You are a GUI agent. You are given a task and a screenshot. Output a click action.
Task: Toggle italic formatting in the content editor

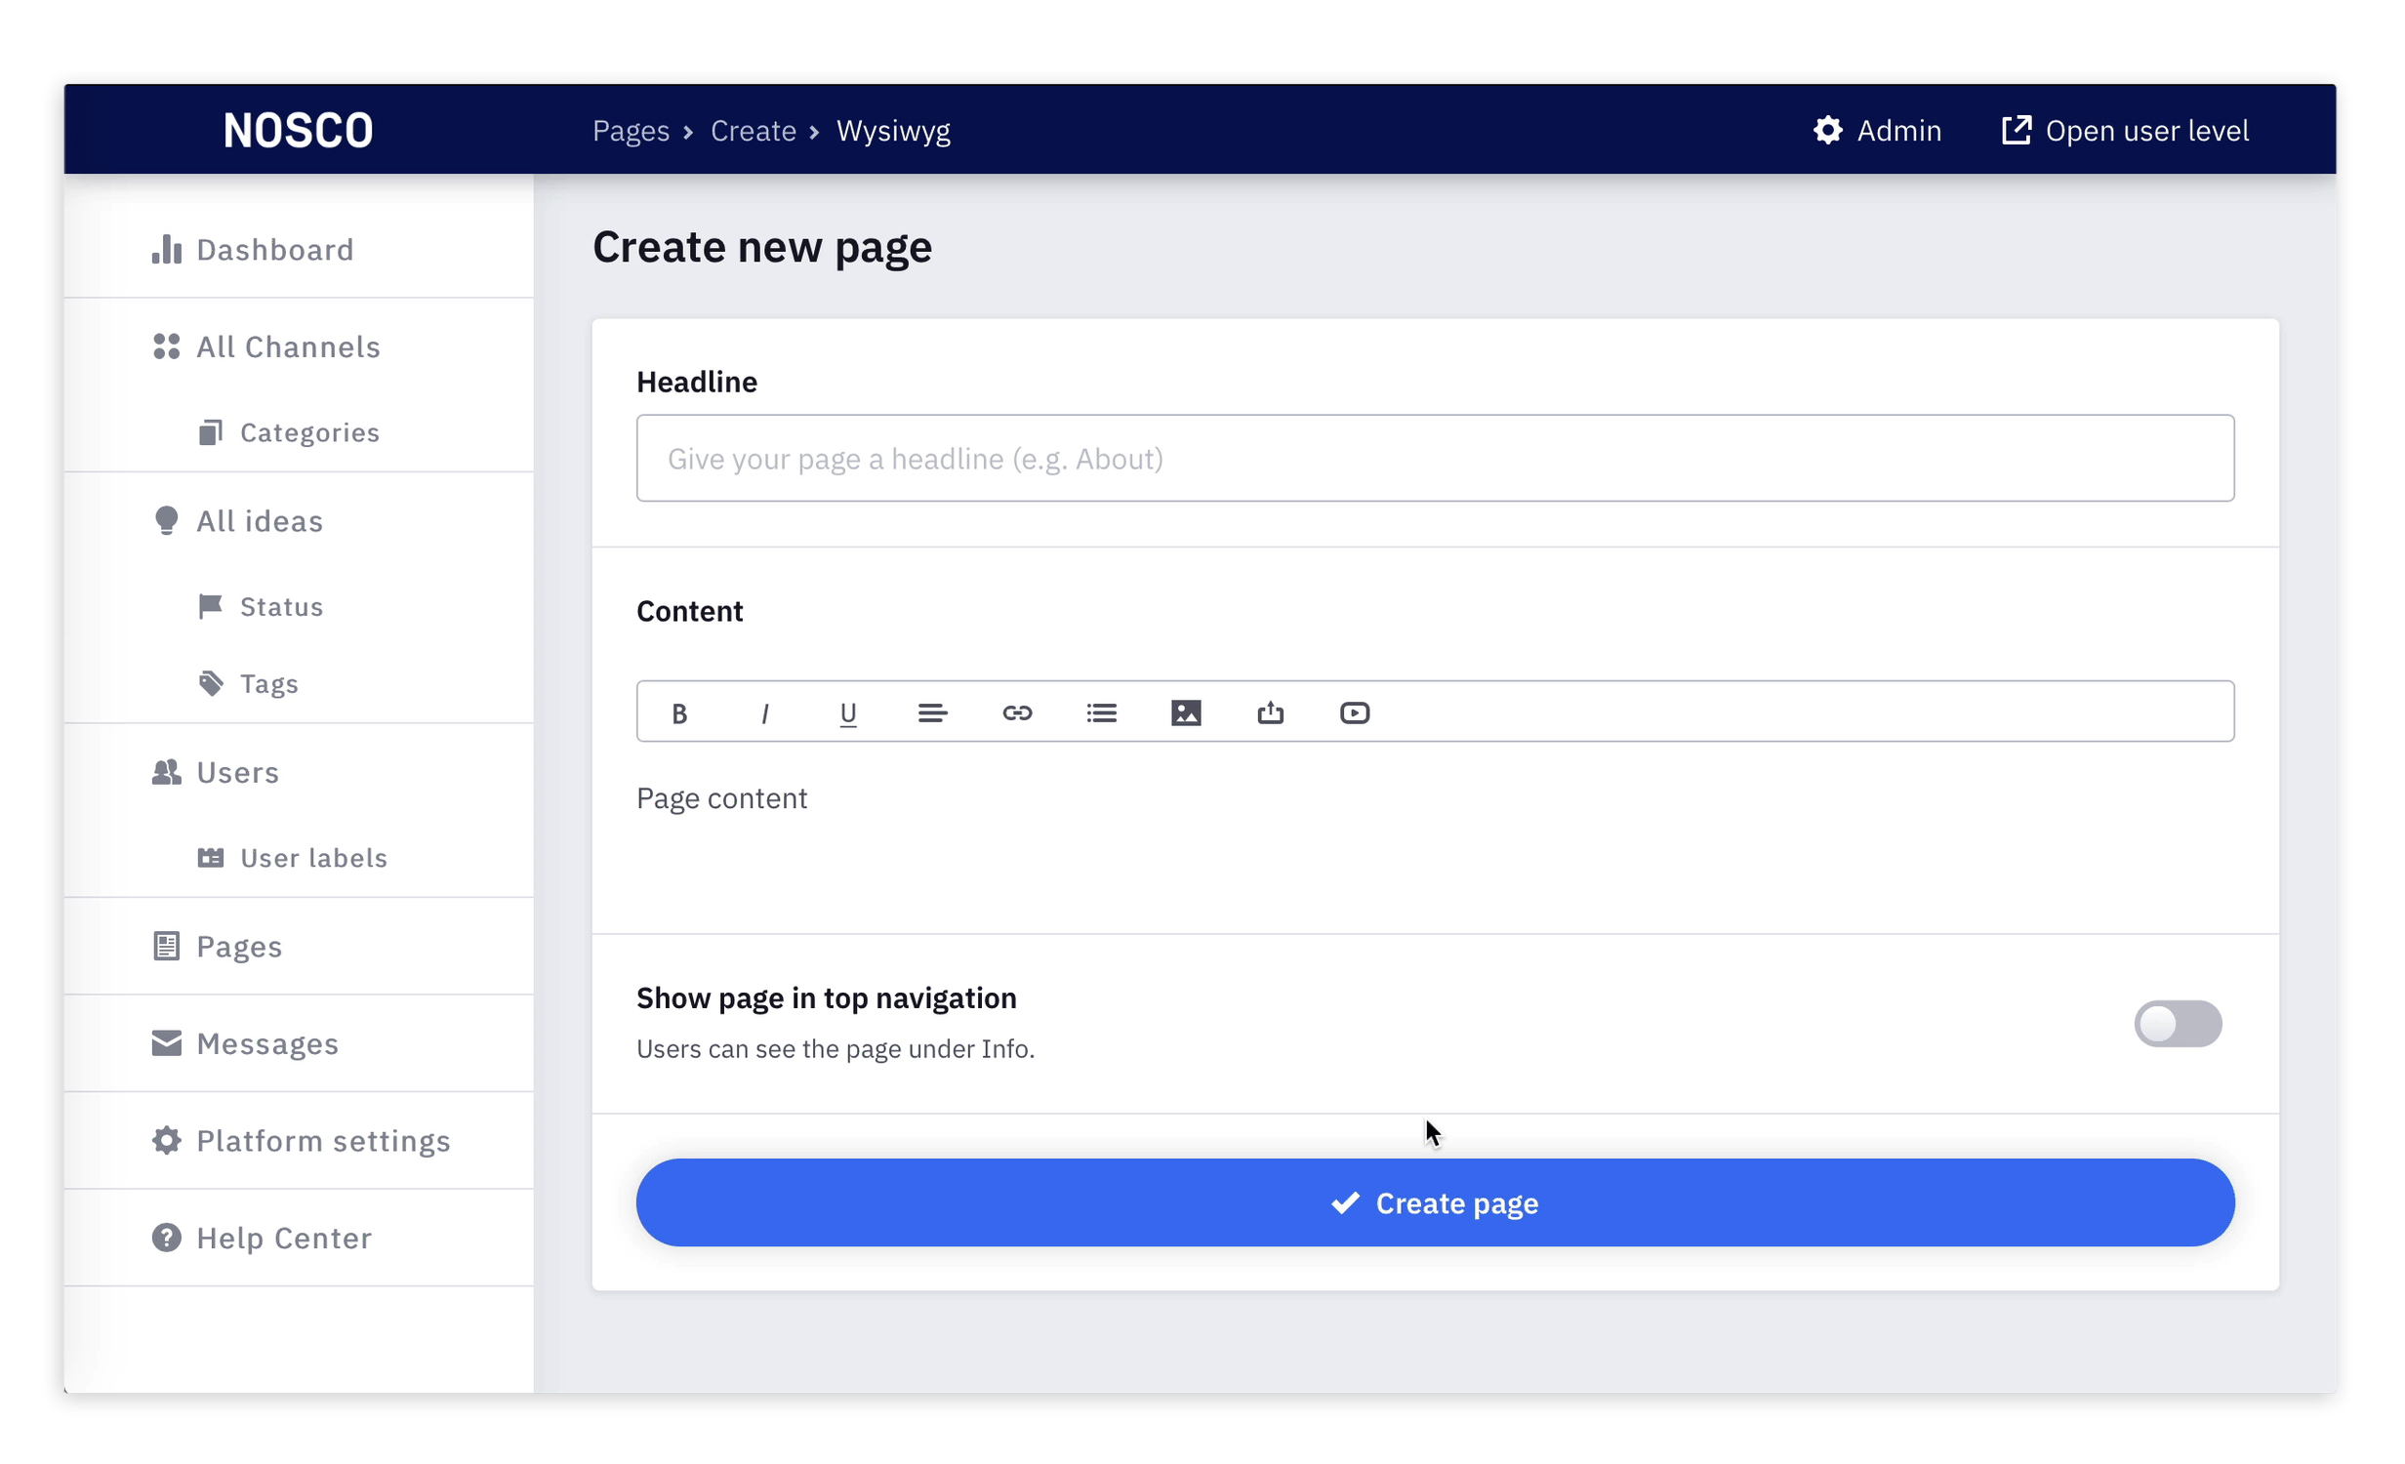click(764, 713)
